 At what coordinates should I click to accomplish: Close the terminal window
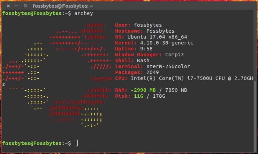6,6
